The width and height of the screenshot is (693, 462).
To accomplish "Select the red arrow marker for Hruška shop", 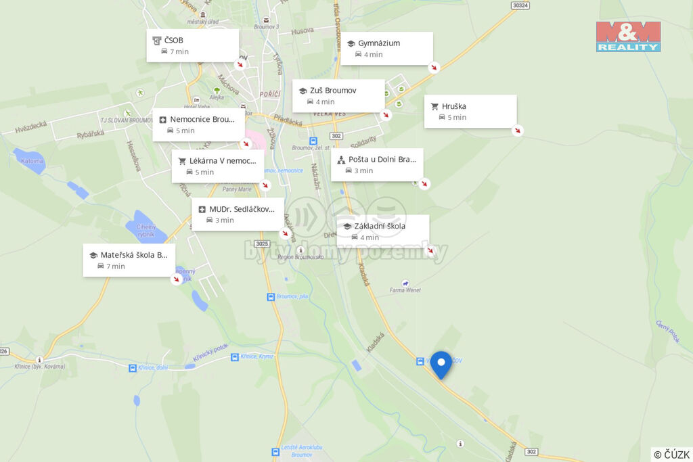I will pos(518,131).
